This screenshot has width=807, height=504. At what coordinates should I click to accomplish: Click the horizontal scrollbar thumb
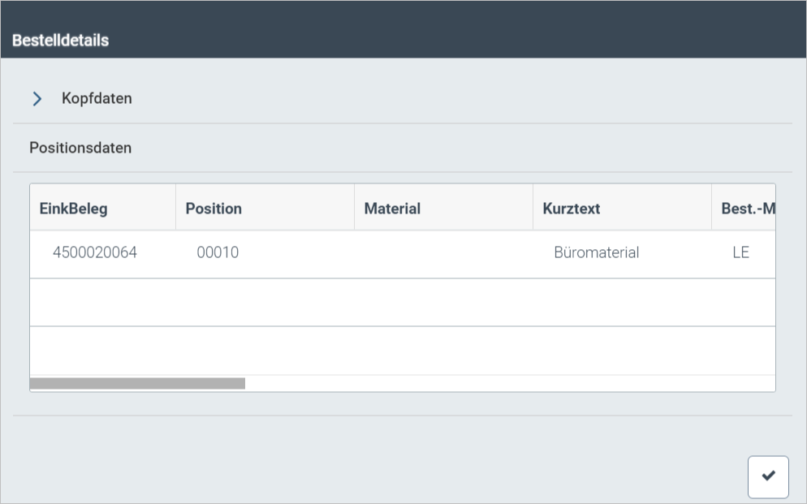tap(137, 383)
